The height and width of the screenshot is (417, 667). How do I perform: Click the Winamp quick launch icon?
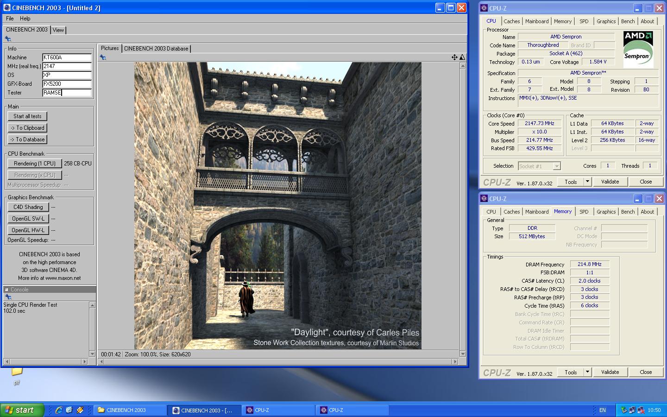pos(80,410)
